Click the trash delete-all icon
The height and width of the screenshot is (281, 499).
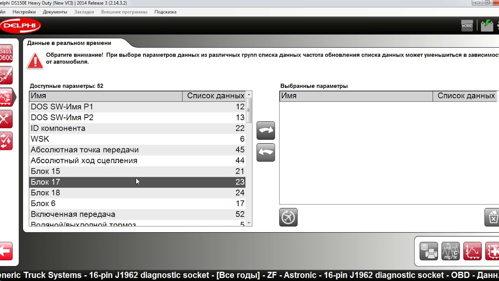[492, 217]
